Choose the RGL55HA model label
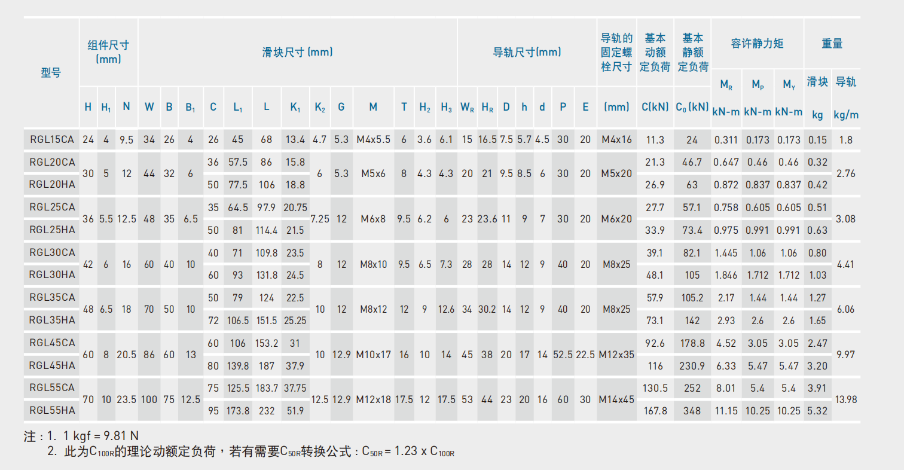 pyautogui.click(x=51, y=411)
